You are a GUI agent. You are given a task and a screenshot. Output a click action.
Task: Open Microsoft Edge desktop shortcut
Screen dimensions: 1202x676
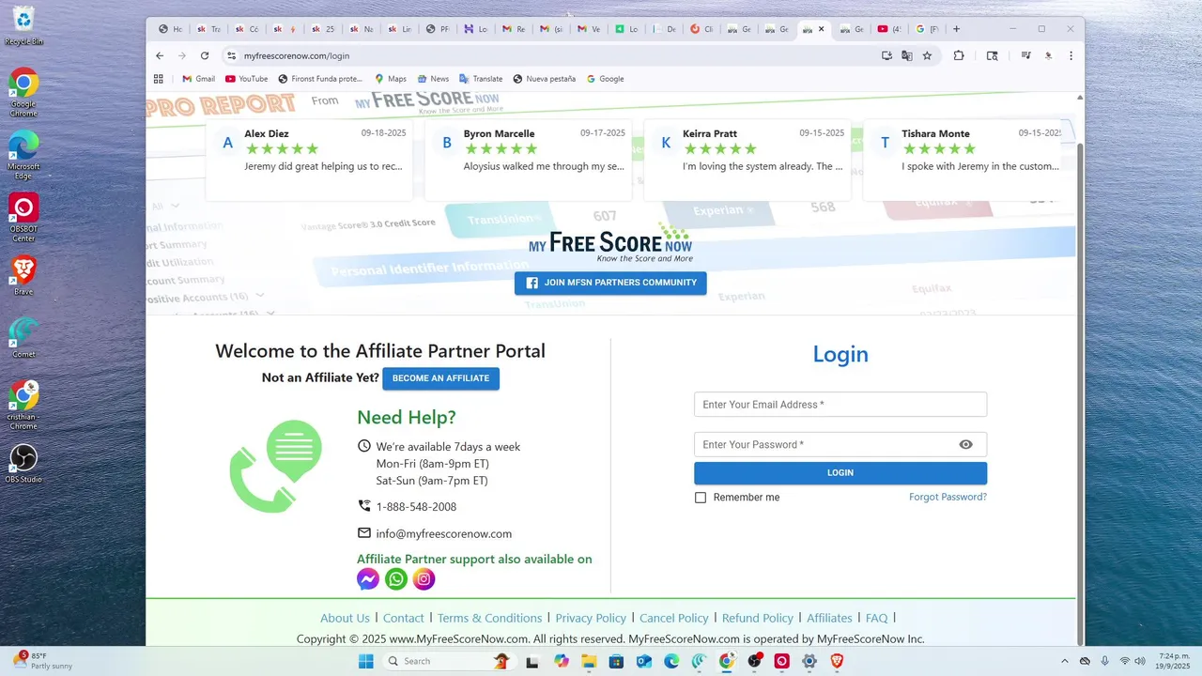(23, 154)
